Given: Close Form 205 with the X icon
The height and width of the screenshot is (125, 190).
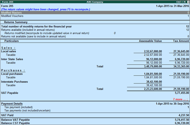Looking at the screenshot, I should tap(188, 2).
